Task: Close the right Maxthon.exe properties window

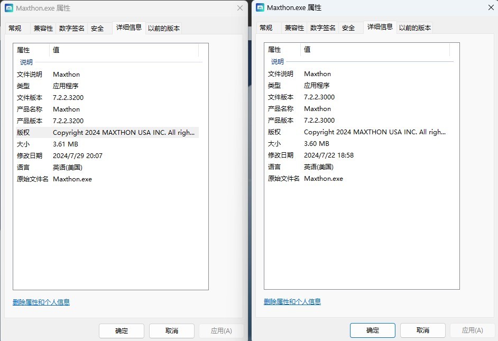Action: coord(490,8)
